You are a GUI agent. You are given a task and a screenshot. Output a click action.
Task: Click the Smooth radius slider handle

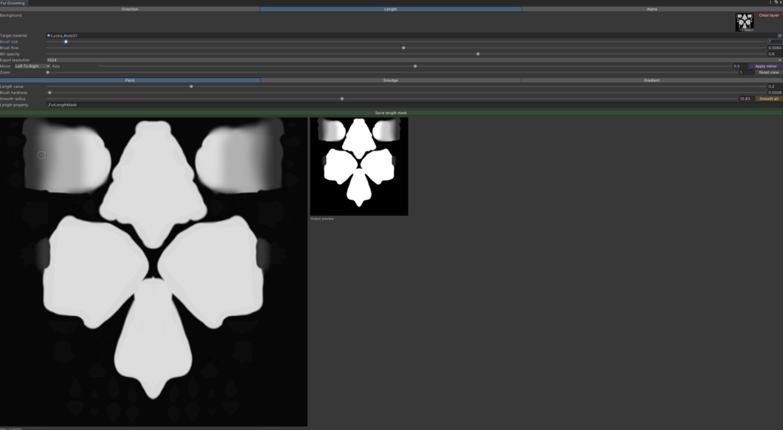(342, 99)
